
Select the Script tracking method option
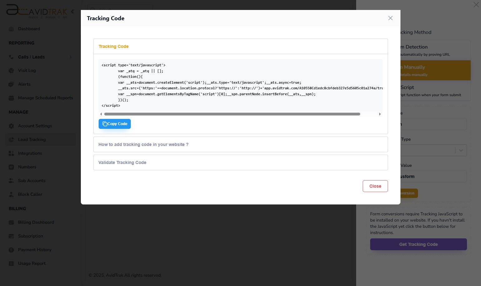coord(435,91)
